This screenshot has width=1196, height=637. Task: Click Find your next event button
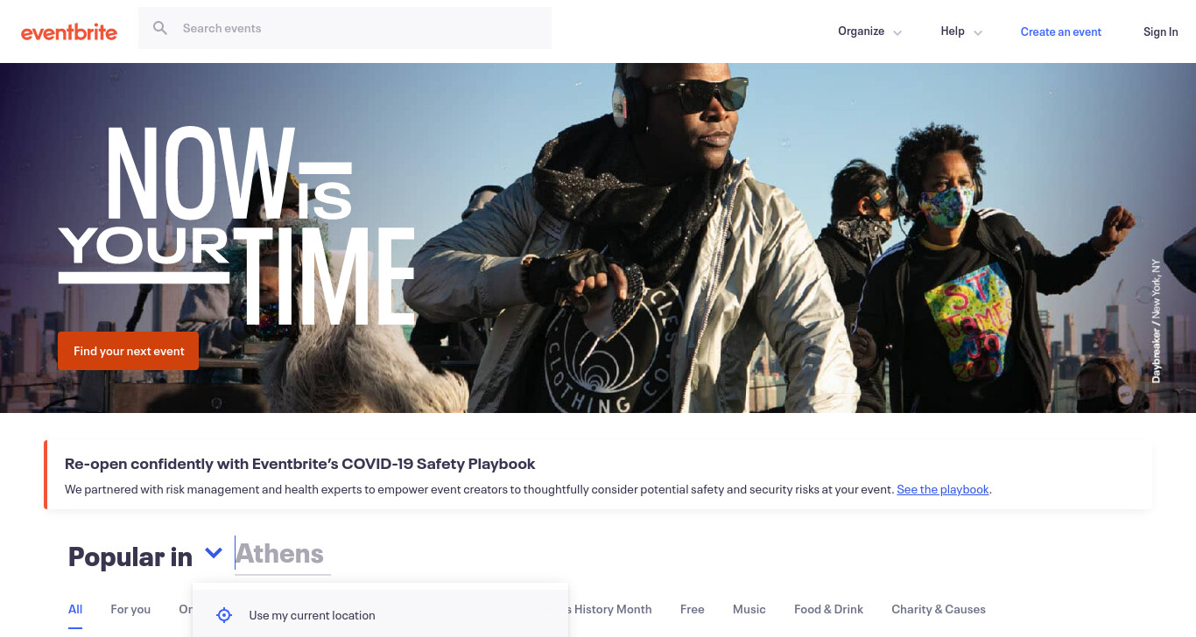[x=129, y=351]
